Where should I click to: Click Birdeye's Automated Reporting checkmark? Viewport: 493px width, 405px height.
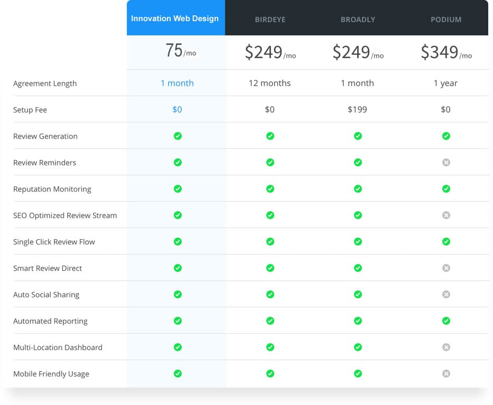pyautogui.click(x=270, y=321)
